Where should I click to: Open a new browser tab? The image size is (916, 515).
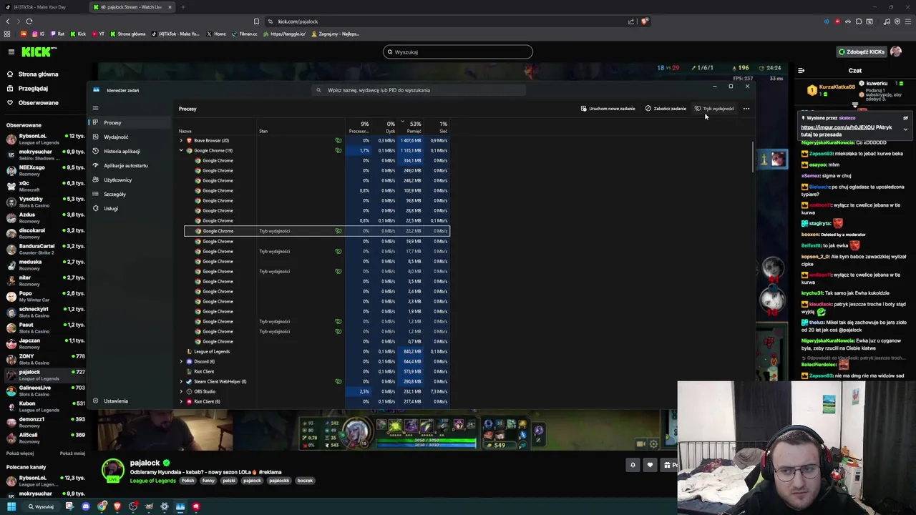(182, 7)
